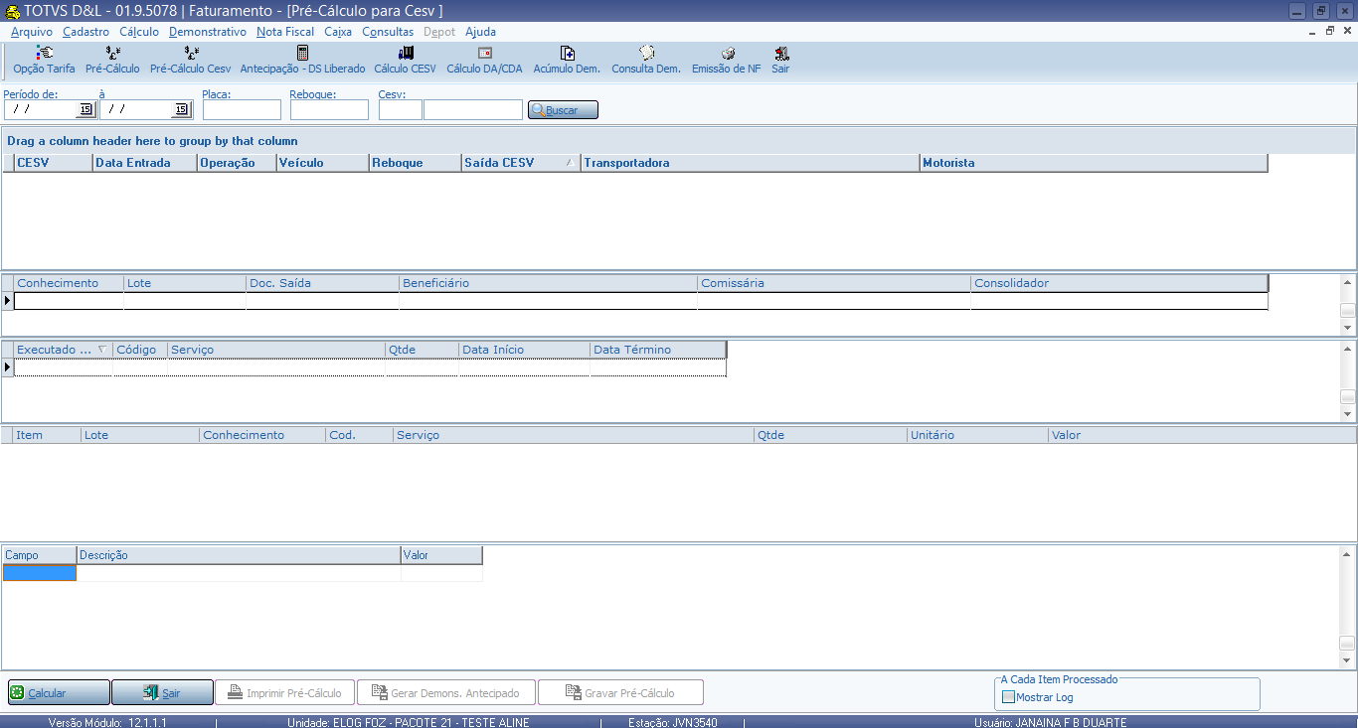
Task: Focus the Período de start date field
Action: [41, 109]
